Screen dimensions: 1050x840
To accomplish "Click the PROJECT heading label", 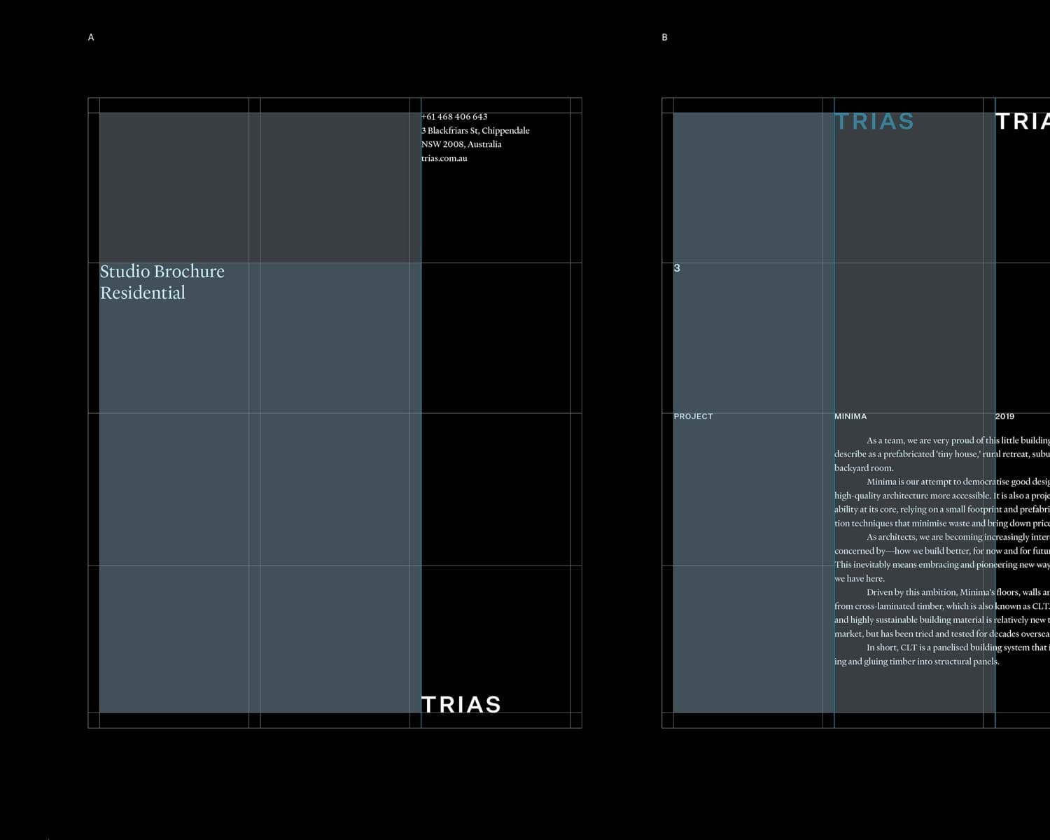I will (x=693, y=416).
